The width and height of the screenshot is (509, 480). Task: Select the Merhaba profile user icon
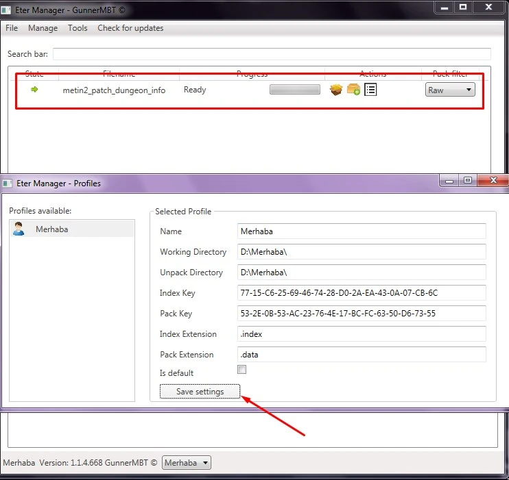coord(19,229)
